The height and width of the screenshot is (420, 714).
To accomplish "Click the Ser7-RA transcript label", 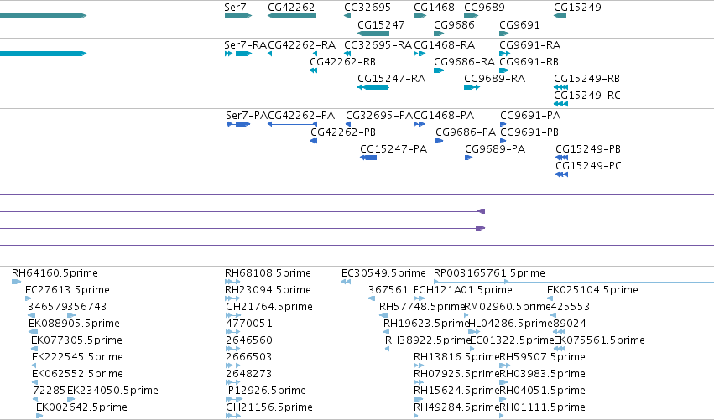I will (246, 45).
